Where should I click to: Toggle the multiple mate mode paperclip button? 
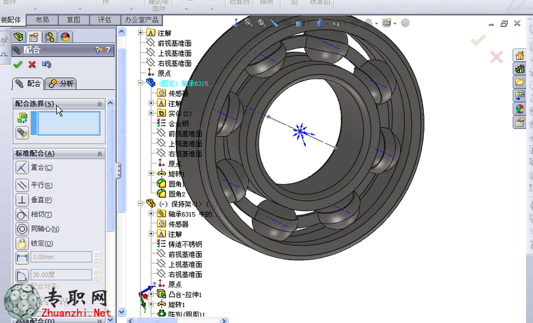(22, 133)
